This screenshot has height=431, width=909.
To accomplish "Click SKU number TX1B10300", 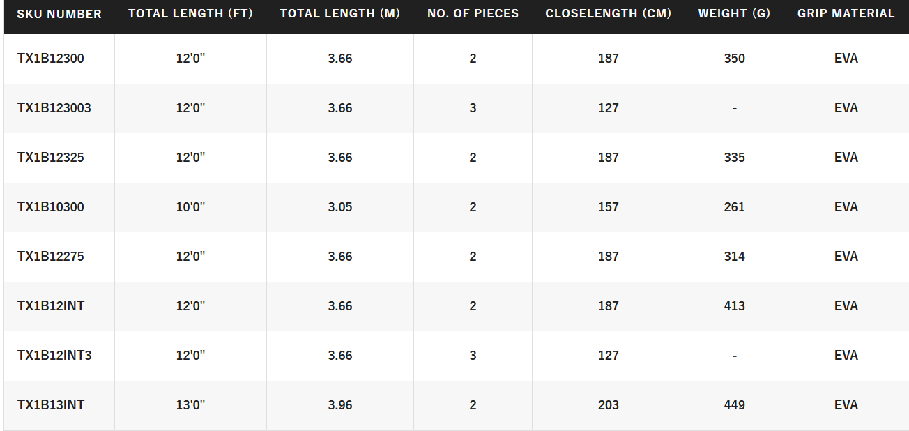I will 51,207.
